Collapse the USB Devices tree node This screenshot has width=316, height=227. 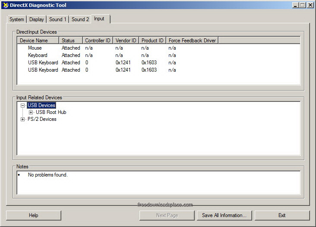[x=23, y=105]
